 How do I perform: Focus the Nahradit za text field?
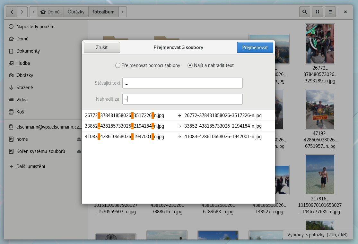point(182,99)
